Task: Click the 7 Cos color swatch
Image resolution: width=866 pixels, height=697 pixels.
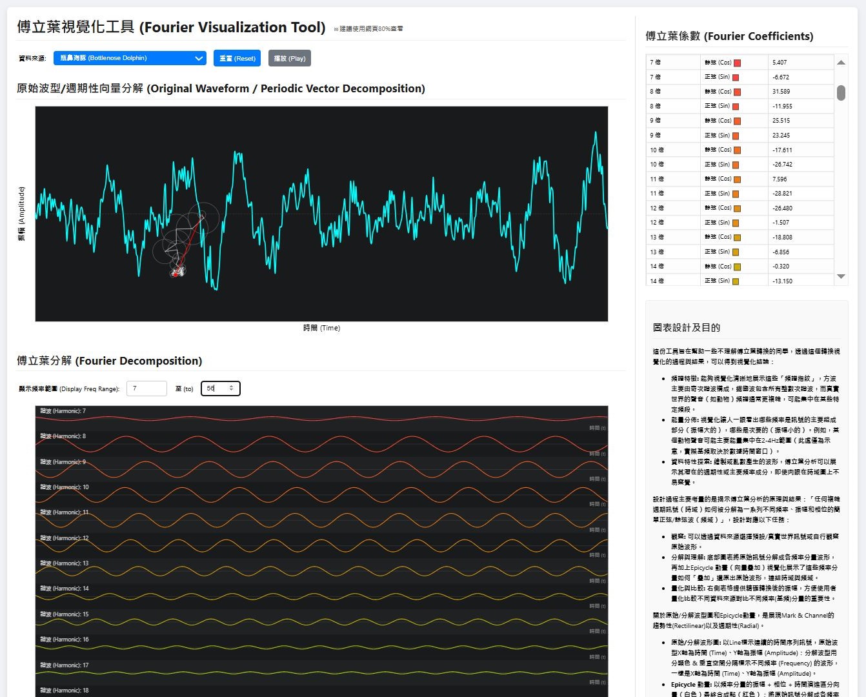Action: click(x=737, y=63)
